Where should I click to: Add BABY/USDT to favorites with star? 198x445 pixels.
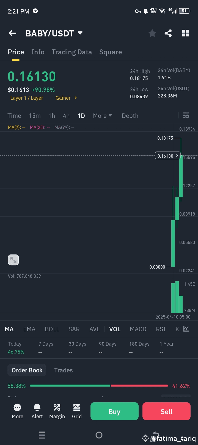(152, 33)
